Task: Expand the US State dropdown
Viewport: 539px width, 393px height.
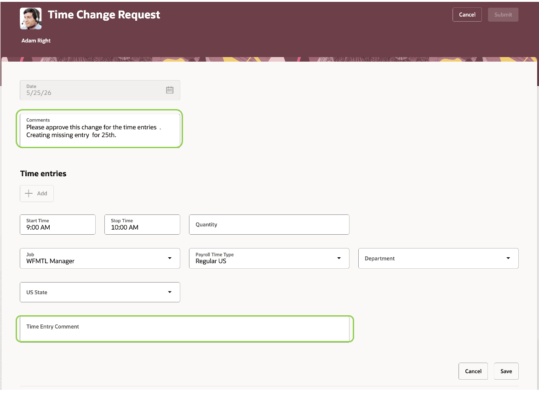Action: click(x=100, y=292)
